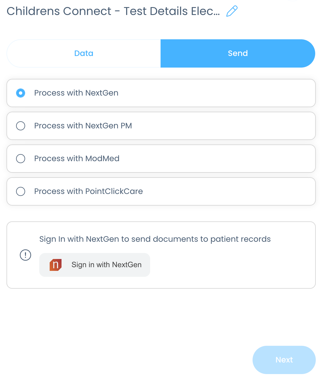The image size is (320, 380).
Task: Click the Childrens Connect title text
Action: [x=113, y=11]
